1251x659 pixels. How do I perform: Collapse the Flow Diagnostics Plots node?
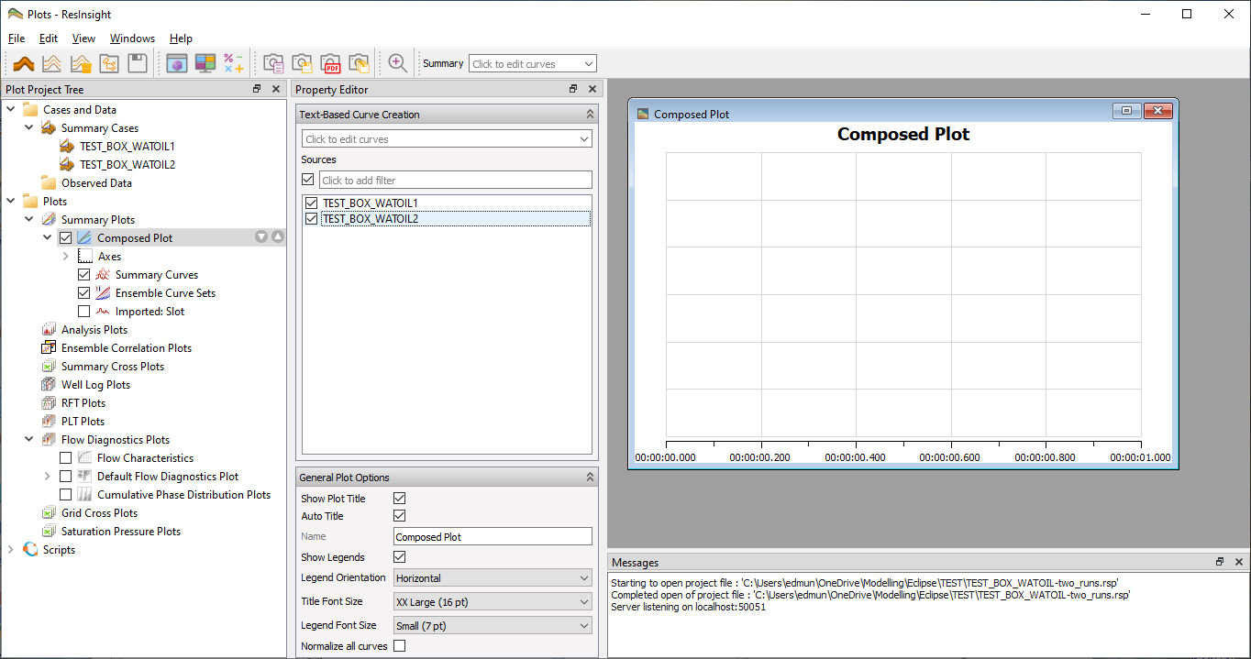click(29, 440)
